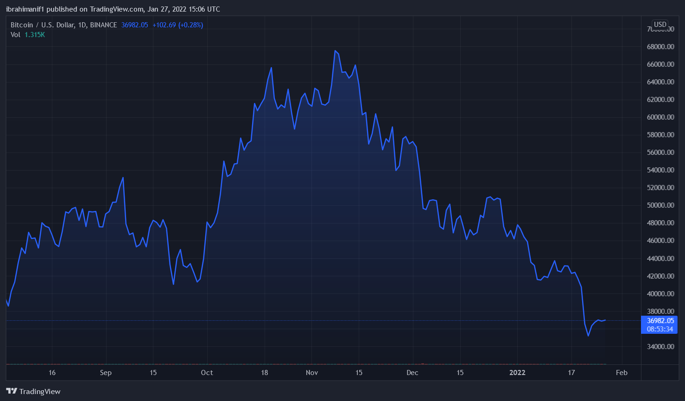This screenshot has width=685, height=401.
Task: Click the 34000.00 price axis label
Action: pos(660,347)
